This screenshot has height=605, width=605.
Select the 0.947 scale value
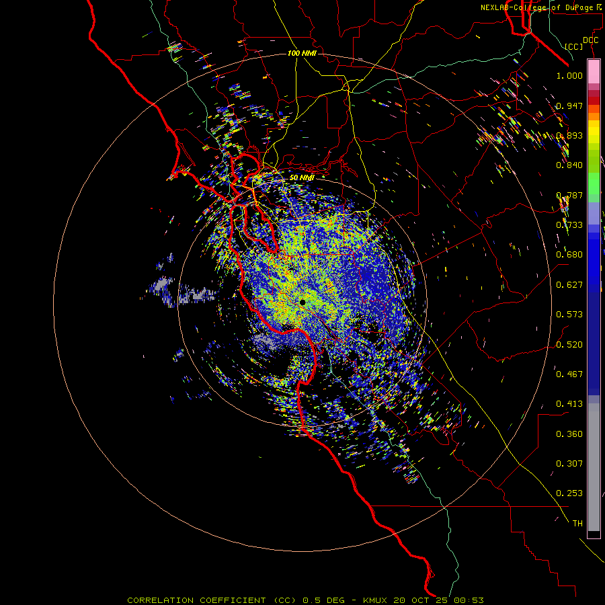coord(569,106)
